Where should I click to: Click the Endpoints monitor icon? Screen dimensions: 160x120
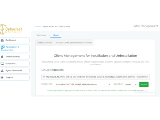click(x=2, y=64)
